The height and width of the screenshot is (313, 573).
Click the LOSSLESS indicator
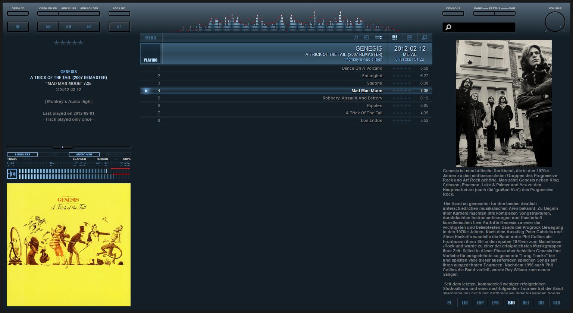coord(22,154)
